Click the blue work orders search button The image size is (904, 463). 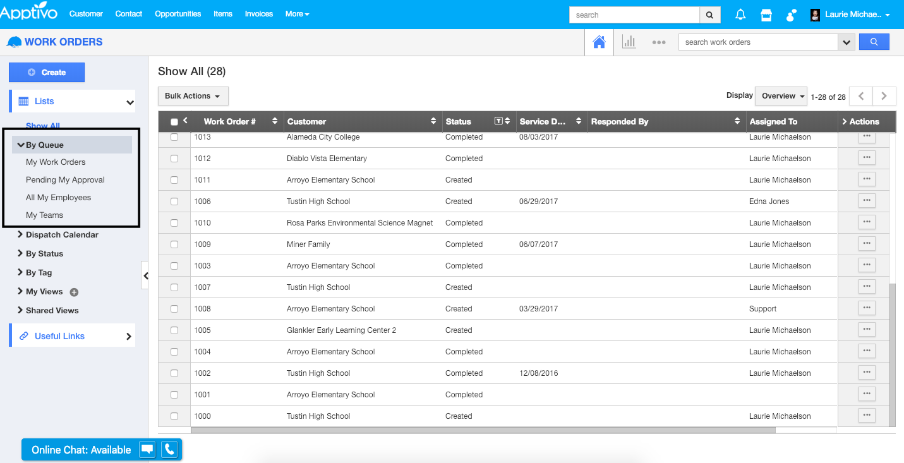click(x=874, y=42)
